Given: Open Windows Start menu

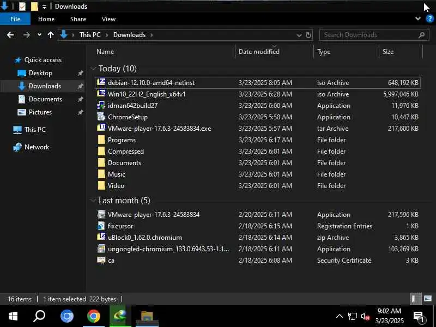Looking at the screenshot, I should 13,316.
